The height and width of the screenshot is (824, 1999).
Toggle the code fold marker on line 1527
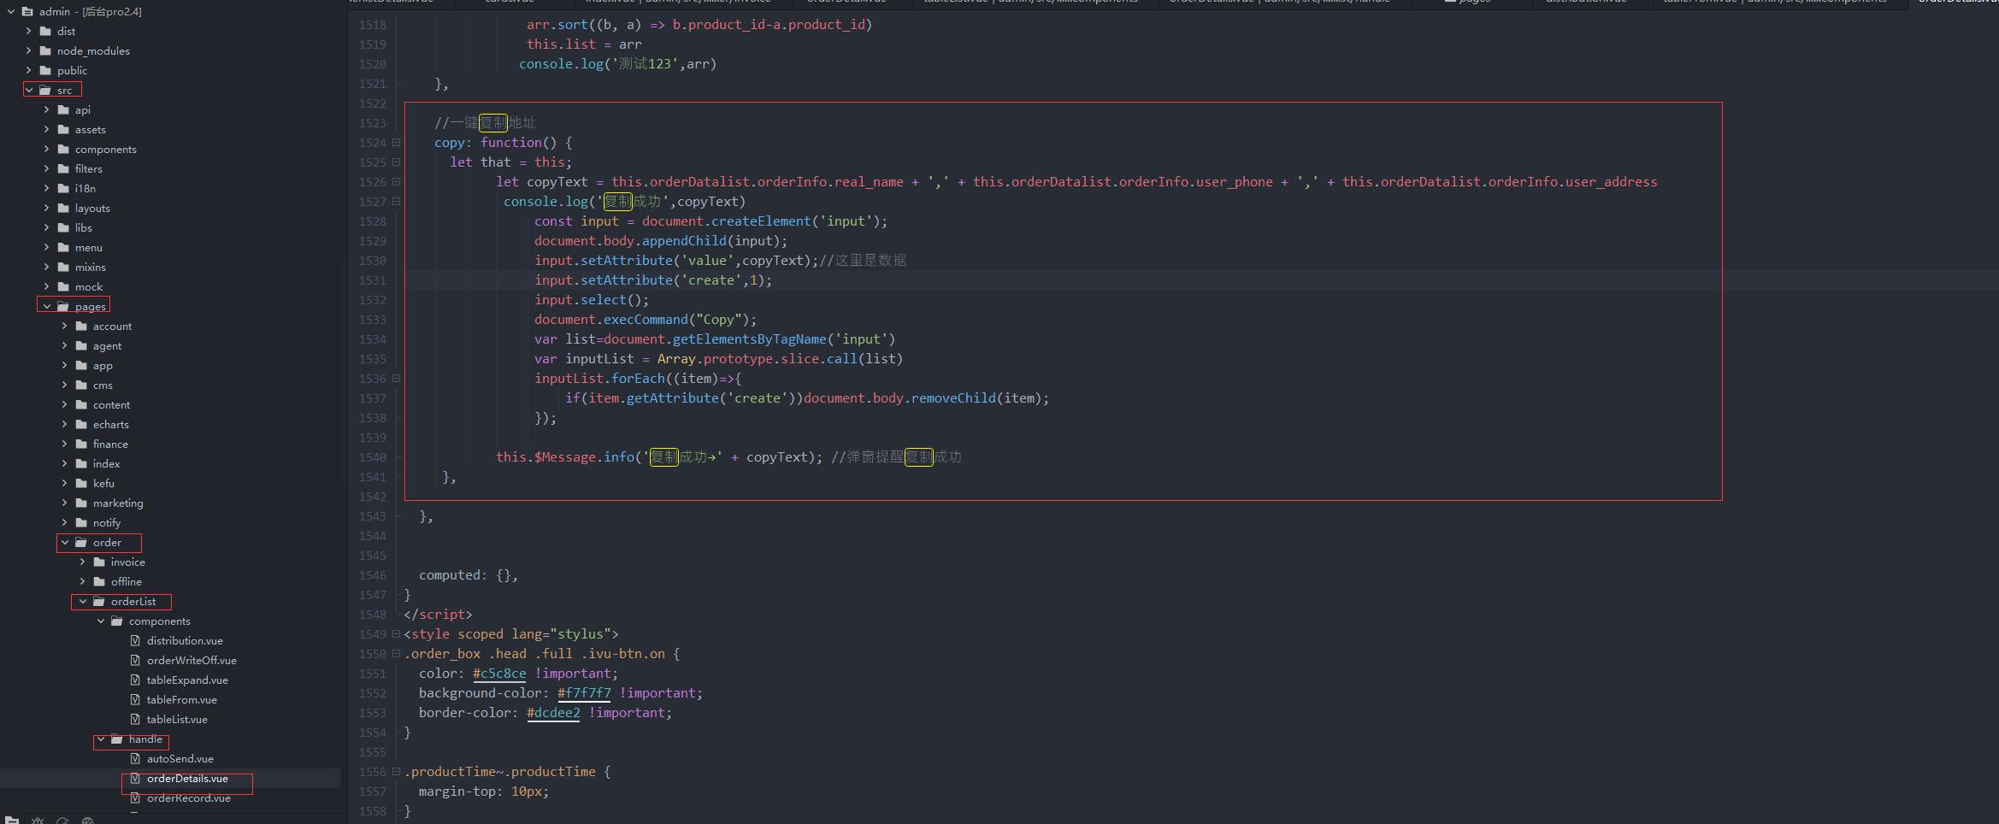click(x=396, y=201)
